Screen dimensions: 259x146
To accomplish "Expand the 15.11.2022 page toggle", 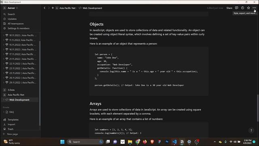I will [x=4, y=45].
